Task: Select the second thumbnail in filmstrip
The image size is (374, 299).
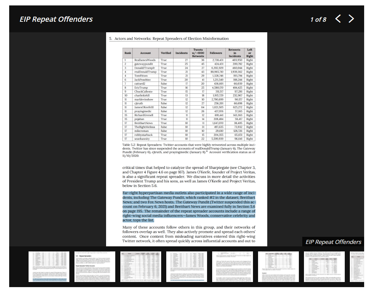Action: click(95, 267)
